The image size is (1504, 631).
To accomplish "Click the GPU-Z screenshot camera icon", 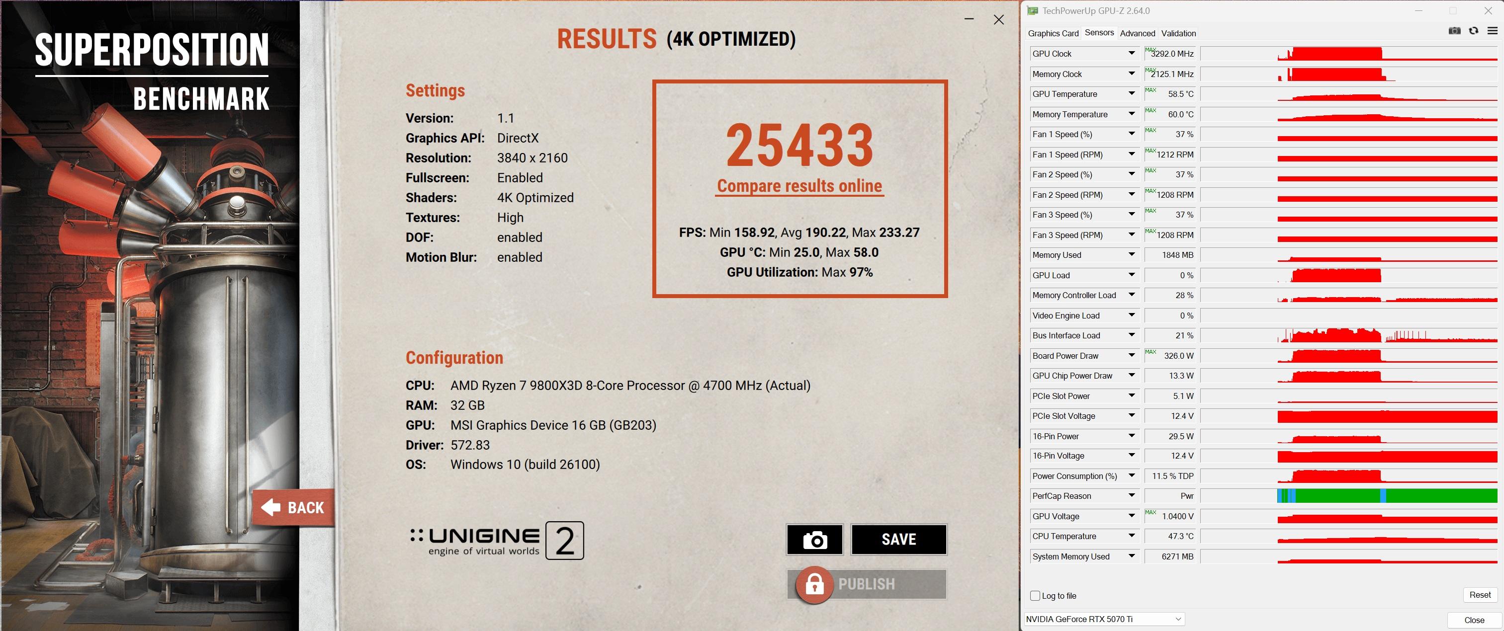I will (x=1454, y=31).
